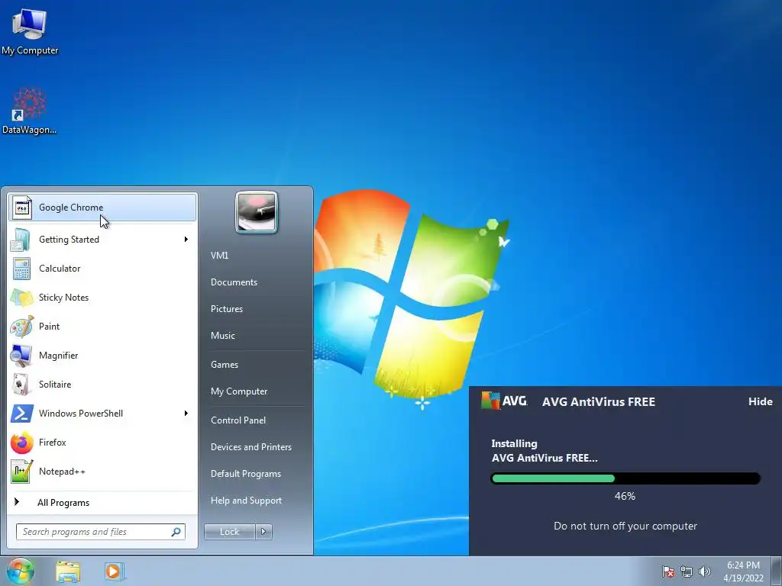Launch Firefox from its icon
Image resolution: width=782 pixels, height=586 pixels.
[22, 443]
